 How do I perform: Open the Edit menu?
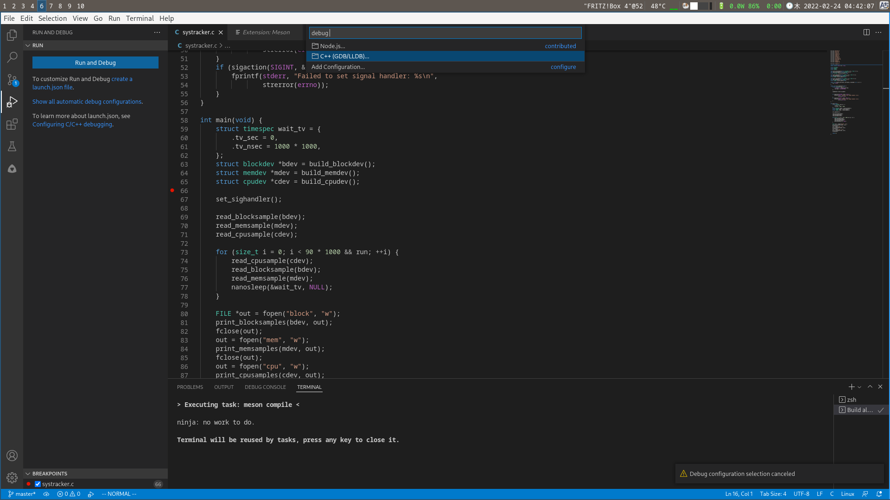26,19
